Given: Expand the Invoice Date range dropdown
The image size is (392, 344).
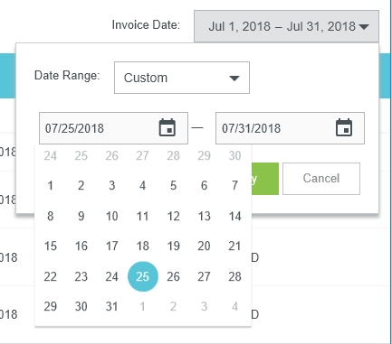Looking at the screenshot, I should click(x=286, y=26).
